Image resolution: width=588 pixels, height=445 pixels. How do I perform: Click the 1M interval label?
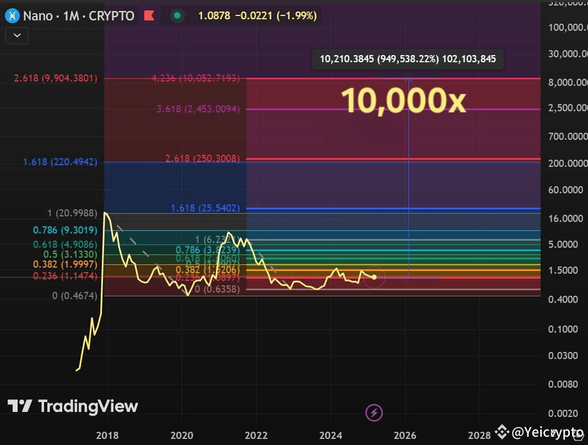tap(71, 16)
